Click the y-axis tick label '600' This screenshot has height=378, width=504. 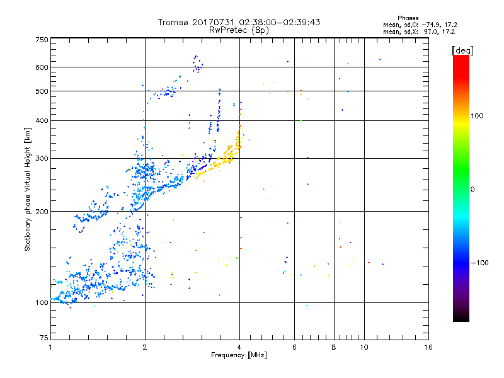[x=42, y=67]
